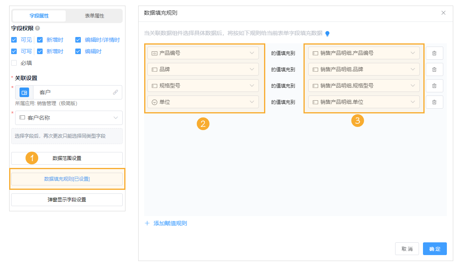This screenshot has width=464, height=269.
Task: Click the plus icon before 添加赋值规则
Action: click(x=147, y=223)
